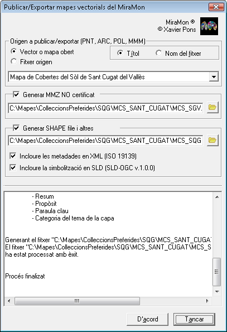Click the vertical scrollbar thumb in log
The width and height of the screenshot is (227, 332).
click(x=217, y=272)
